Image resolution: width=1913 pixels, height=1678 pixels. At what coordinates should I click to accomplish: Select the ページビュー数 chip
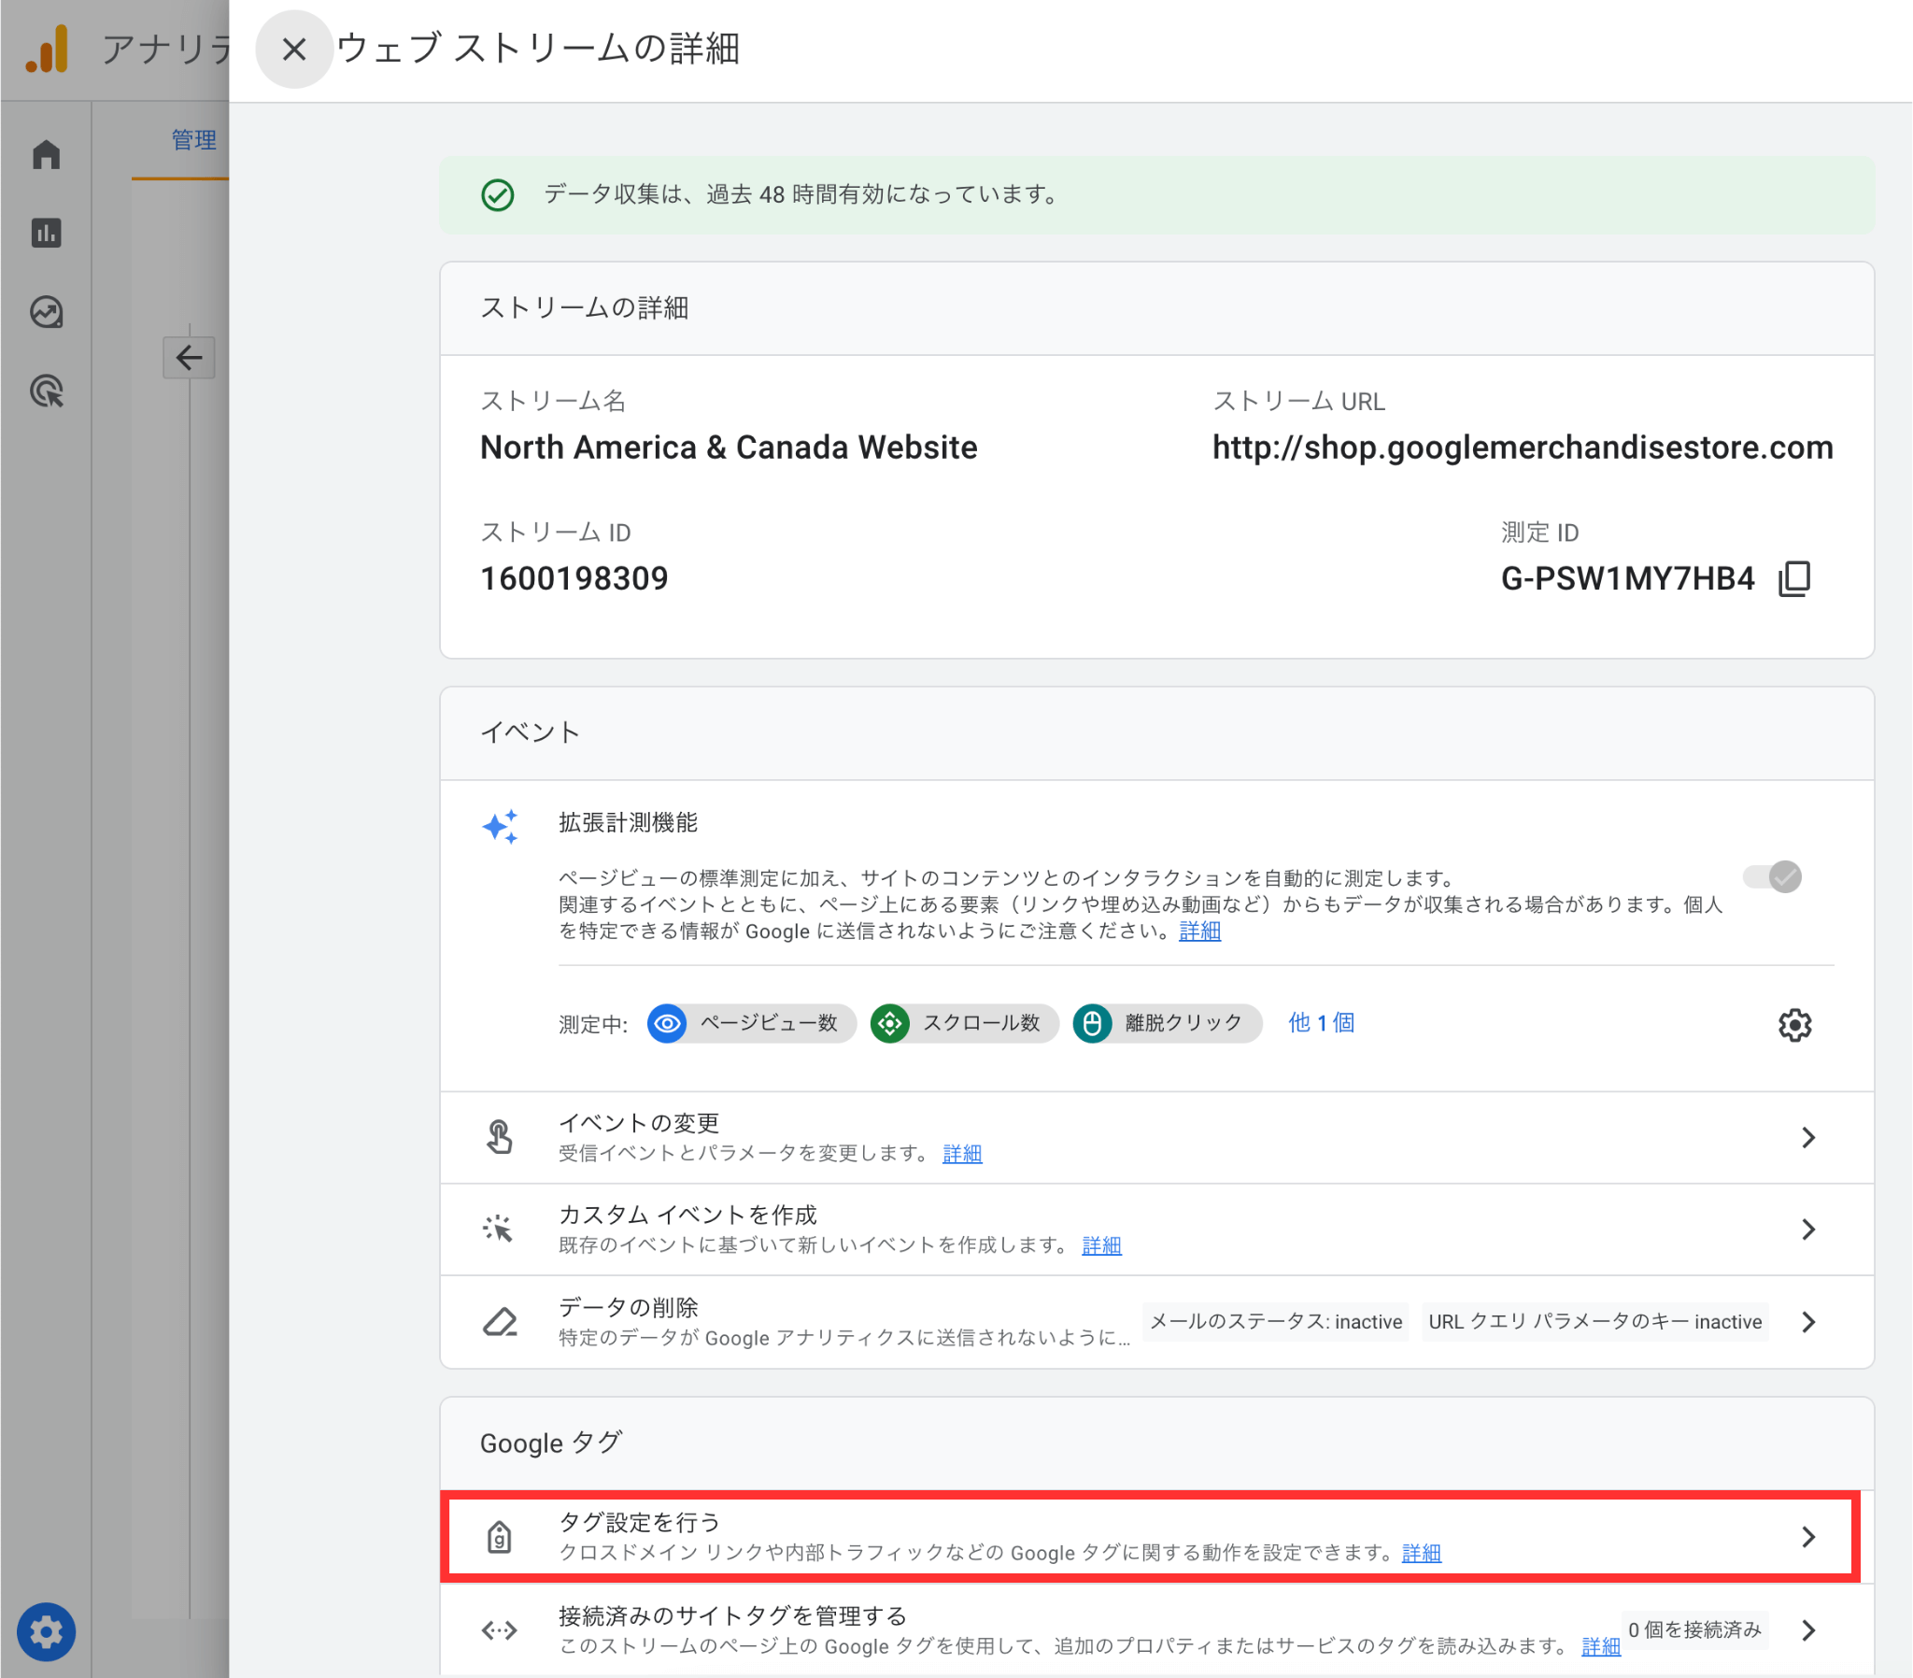[x=752, y=1023]
